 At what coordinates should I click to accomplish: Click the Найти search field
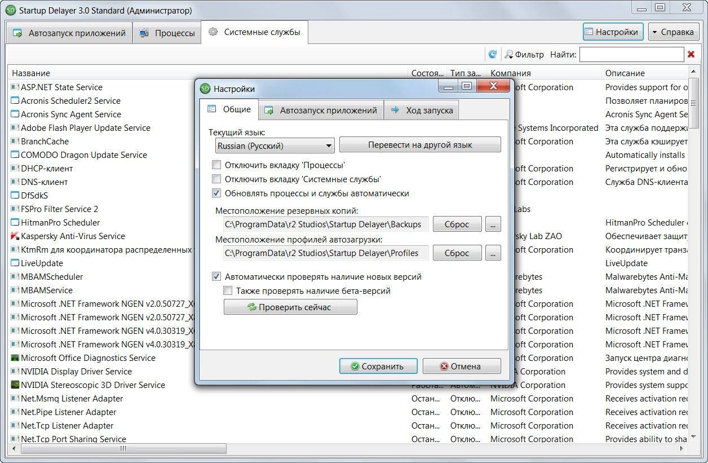pos(631,54)
